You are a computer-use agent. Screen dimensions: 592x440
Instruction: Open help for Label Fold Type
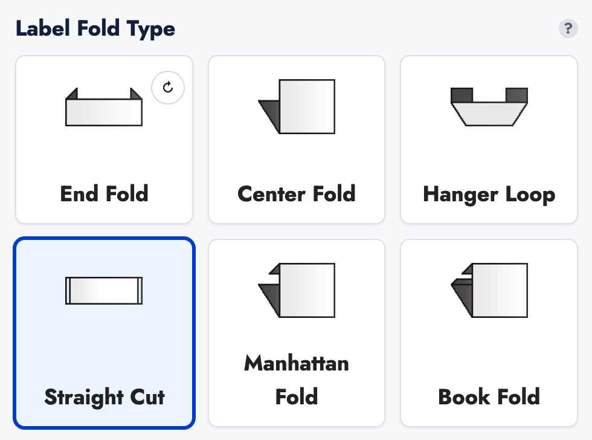tap(568, 28)
